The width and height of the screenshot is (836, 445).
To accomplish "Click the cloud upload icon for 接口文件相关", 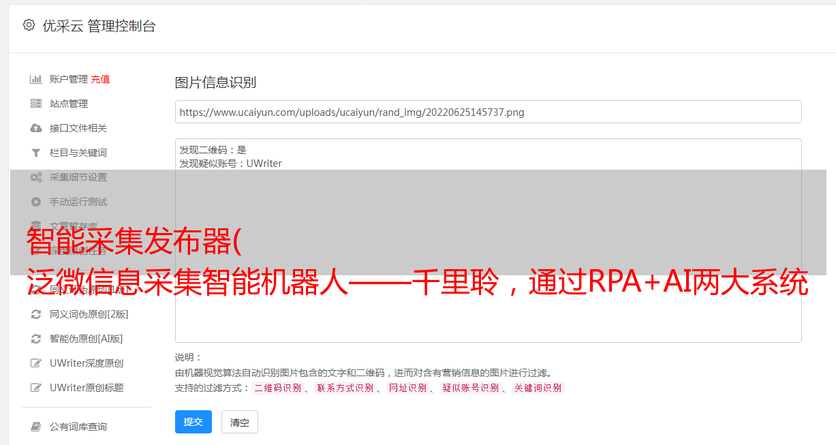I will pos(36,128).
